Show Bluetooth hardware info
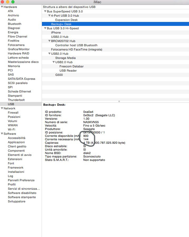This screenshot has height=237, width=189. tap(15, 24)
